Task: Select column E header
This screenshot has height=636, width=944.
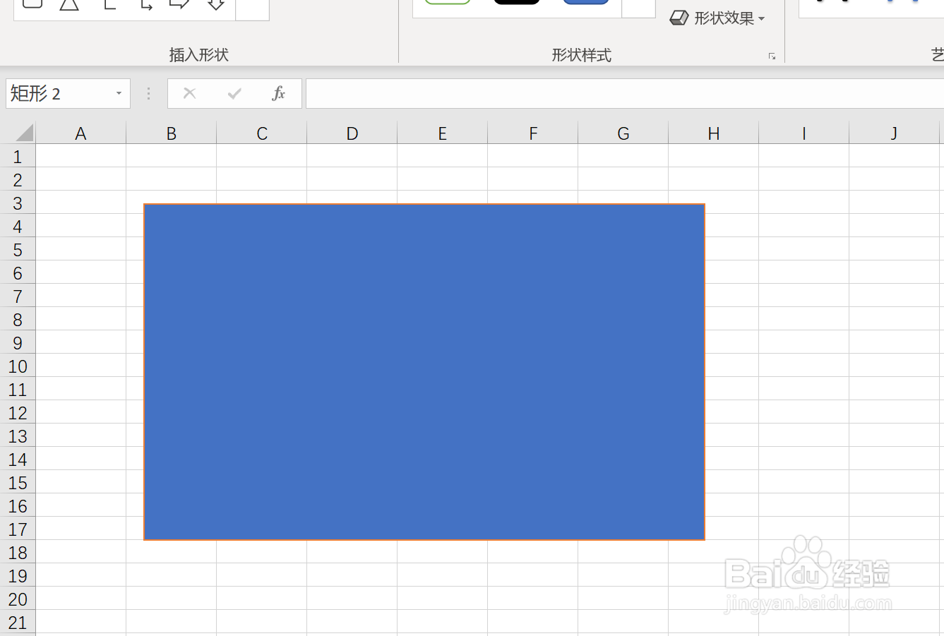Action: 442,133
